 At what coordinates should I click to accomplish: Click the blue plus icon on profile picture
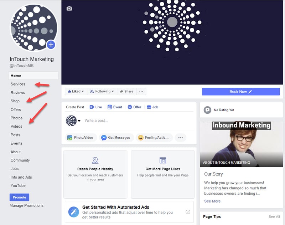[51, 45]
